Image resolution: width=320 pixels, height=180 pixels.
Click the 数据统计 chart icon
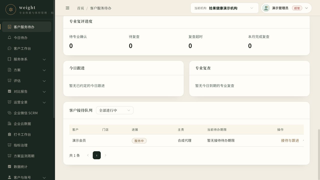pyautogui.click(x=9, y=166)
